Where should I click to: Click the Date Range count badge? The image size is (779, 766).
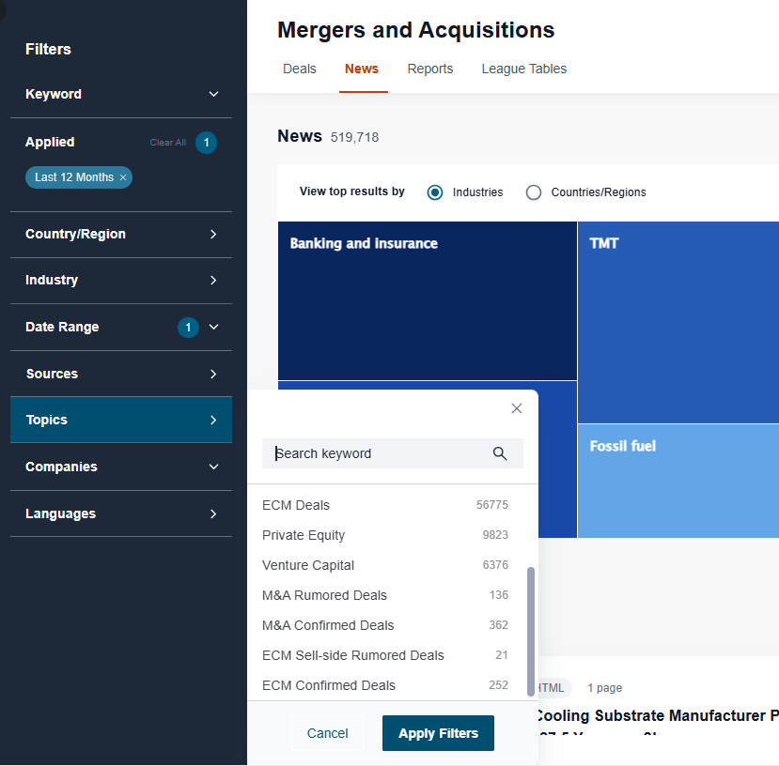188,328
